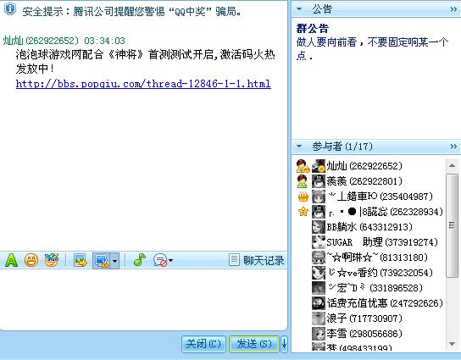Click sender name 灿灿 in chat message
Screen dimensions: 461x360
(13, 41)
